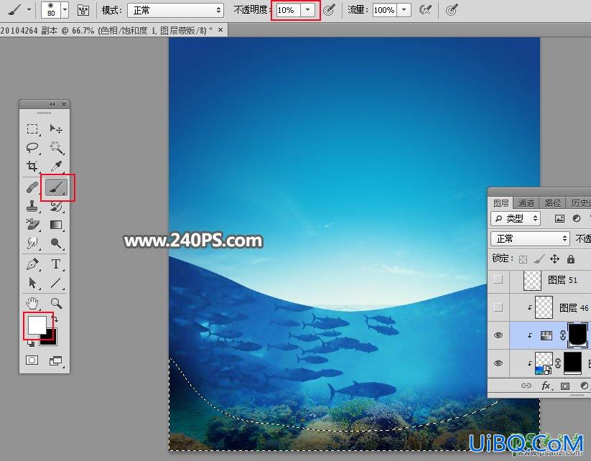Open the flow 100% slider dropdown
The height and width of the screenshot is (461, 591).
404,10
